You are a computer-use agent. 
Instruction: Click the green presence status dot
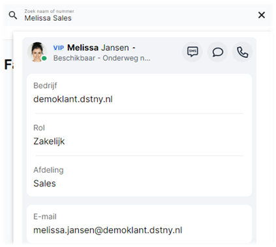click(44, 59)
